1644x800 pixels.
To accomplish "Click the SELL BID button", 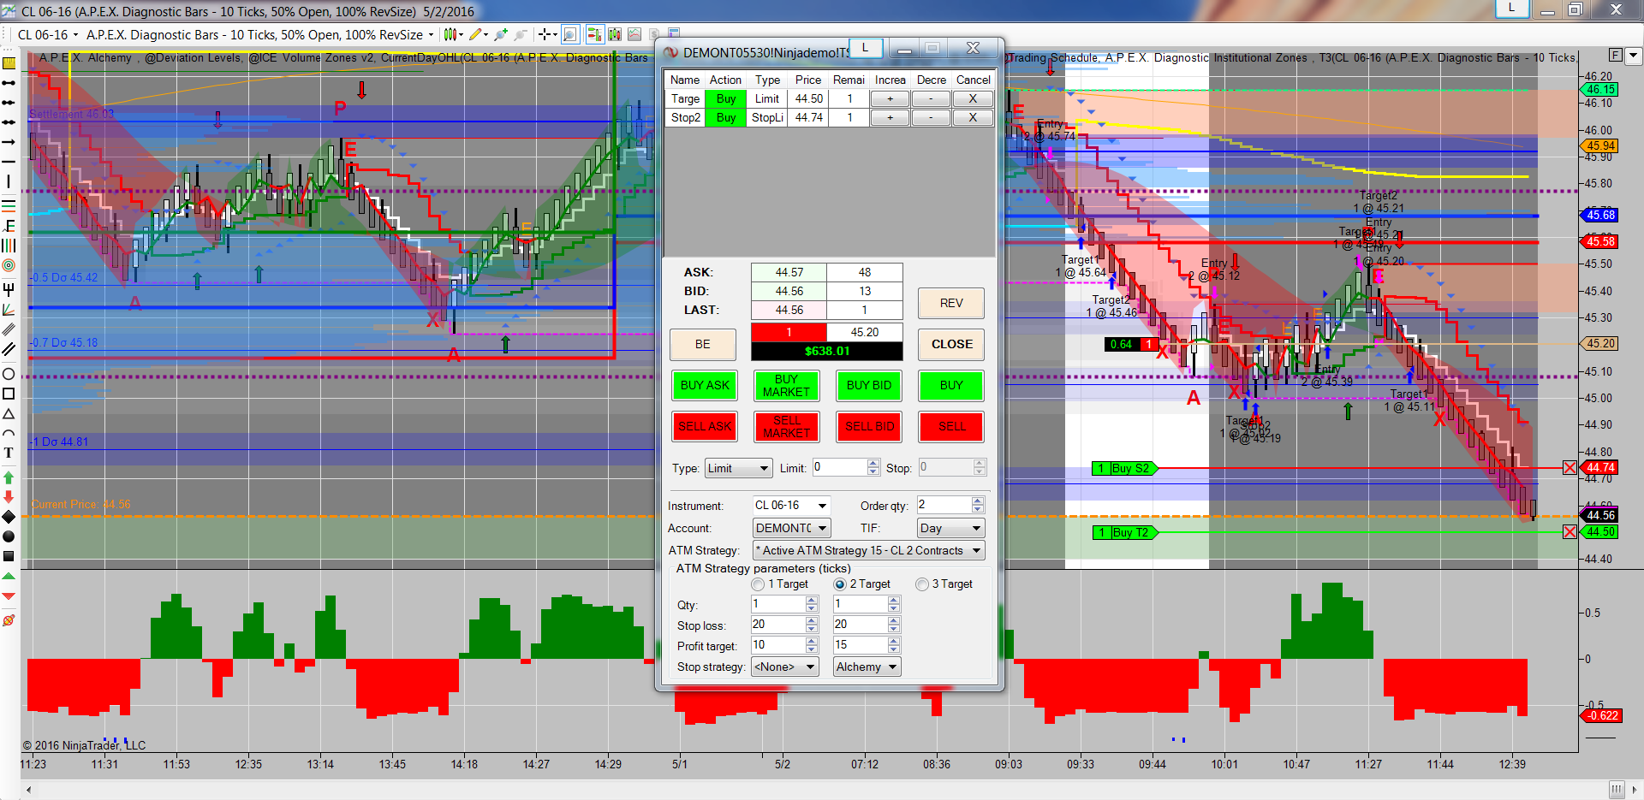I will point(869,427).
